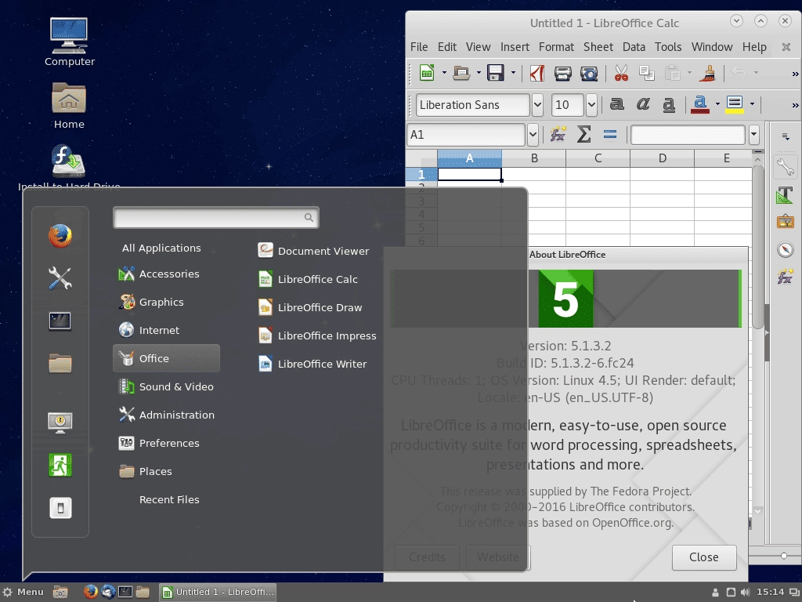This screenshot has height=602, width=802.
Task: Open the Font Name dropdown list
Action: 537,105
